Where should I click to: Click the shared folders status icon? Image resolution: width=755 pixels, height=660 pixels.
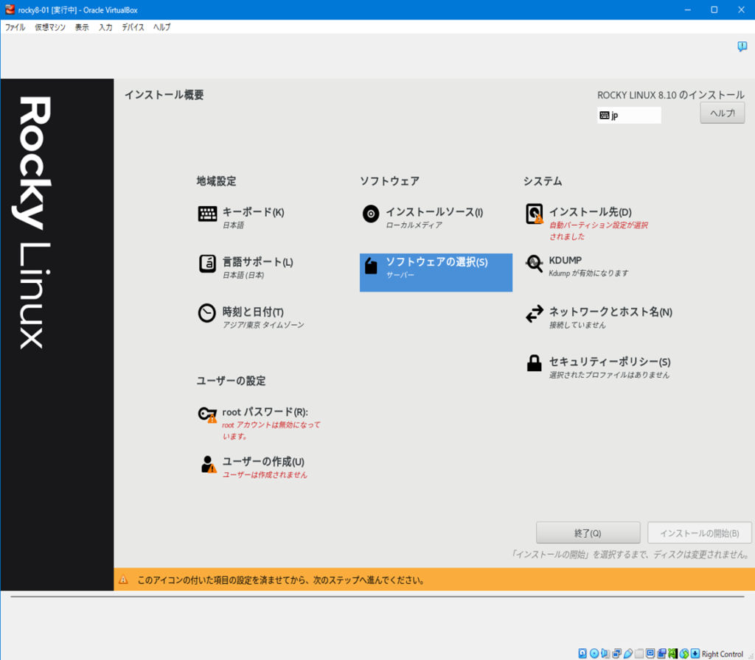point(639,653)
